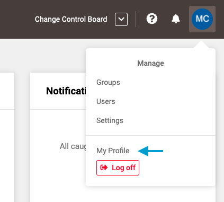Click the Manage section heading

[x=150, y=63]
